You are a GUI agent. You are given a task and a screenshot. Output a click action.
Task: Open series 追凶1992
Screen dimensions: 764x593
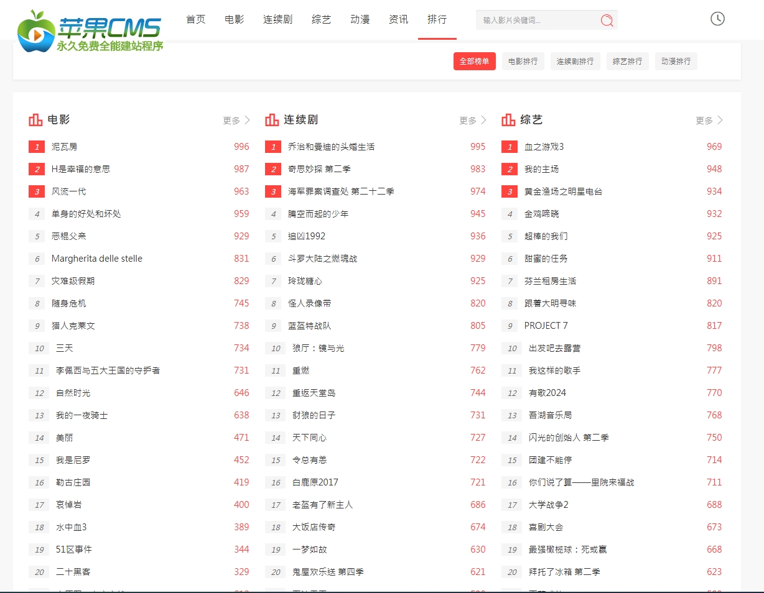307,236
